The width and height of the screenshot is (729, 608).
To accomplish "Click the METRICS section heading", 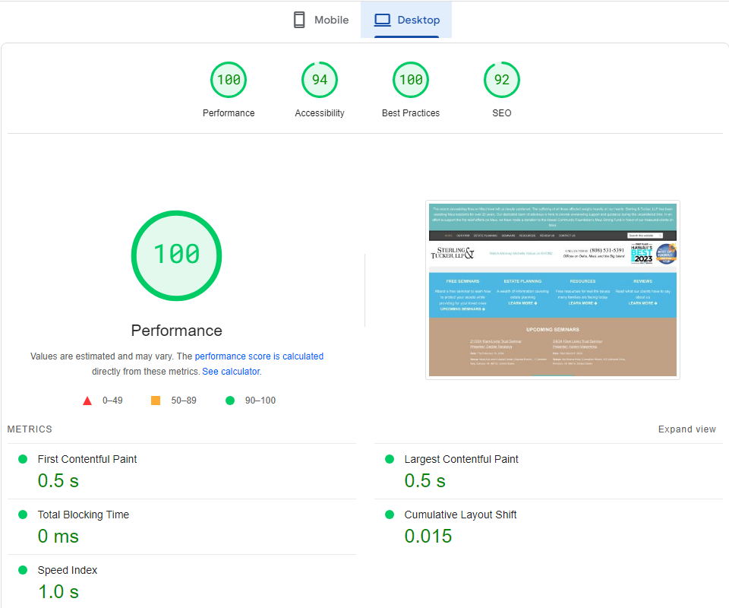I will pyautogui.click(x=30, y=429).
